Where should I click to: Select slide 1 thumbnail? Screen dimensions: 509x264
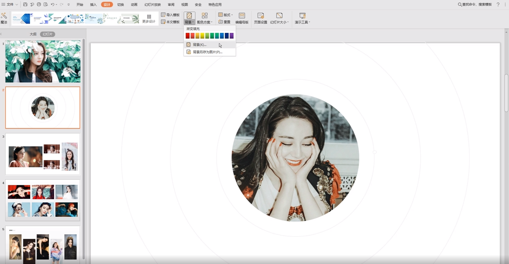(x=43, y=61)
